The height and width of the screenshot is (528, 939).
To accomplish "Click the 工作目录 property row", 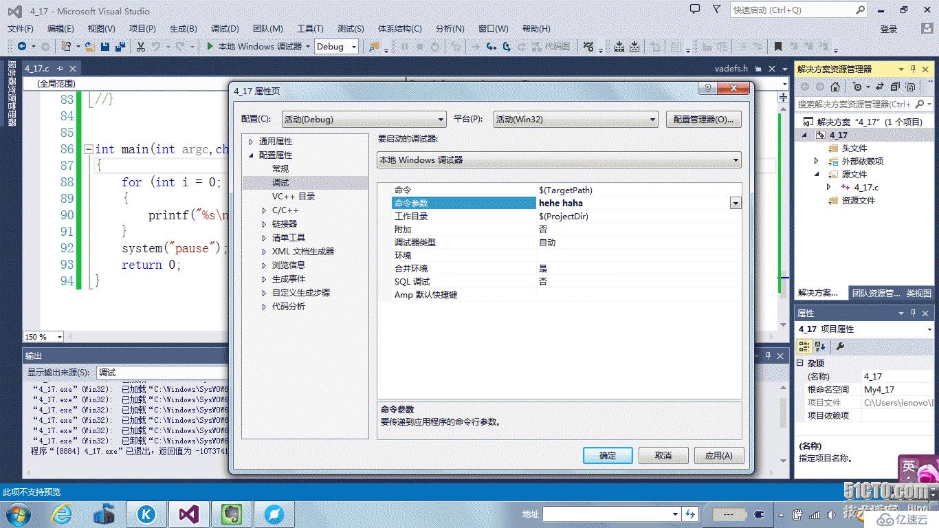I will coord(566,217).
